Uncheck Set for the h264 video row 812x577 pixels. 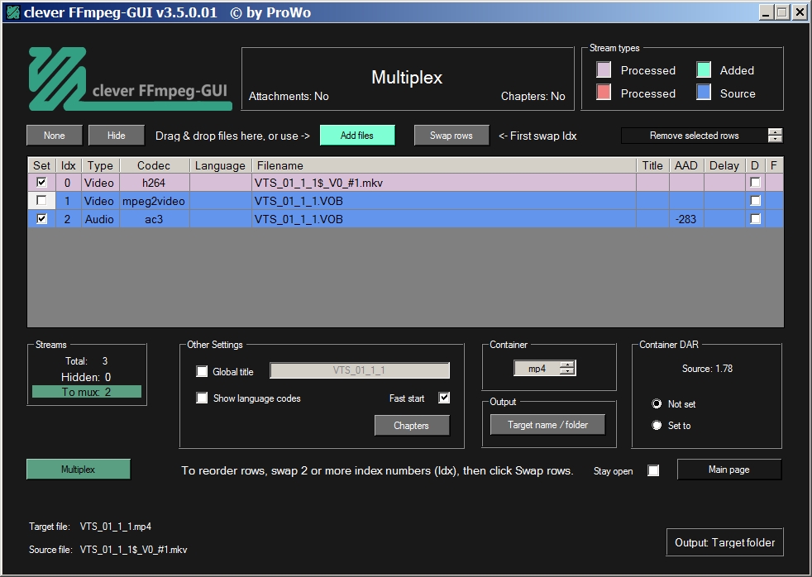click(x=41, y=182)
